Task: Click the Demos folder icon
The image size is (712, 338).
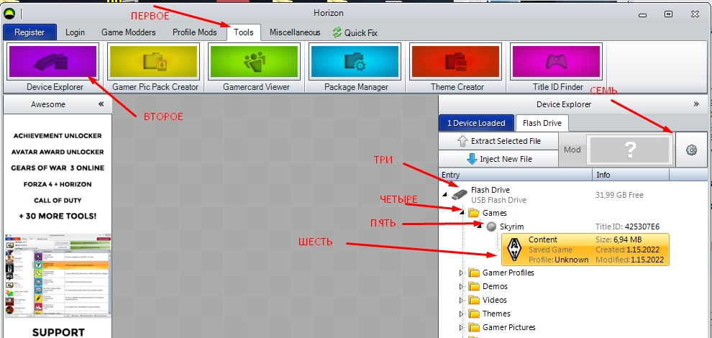Action: click(474, 286)
